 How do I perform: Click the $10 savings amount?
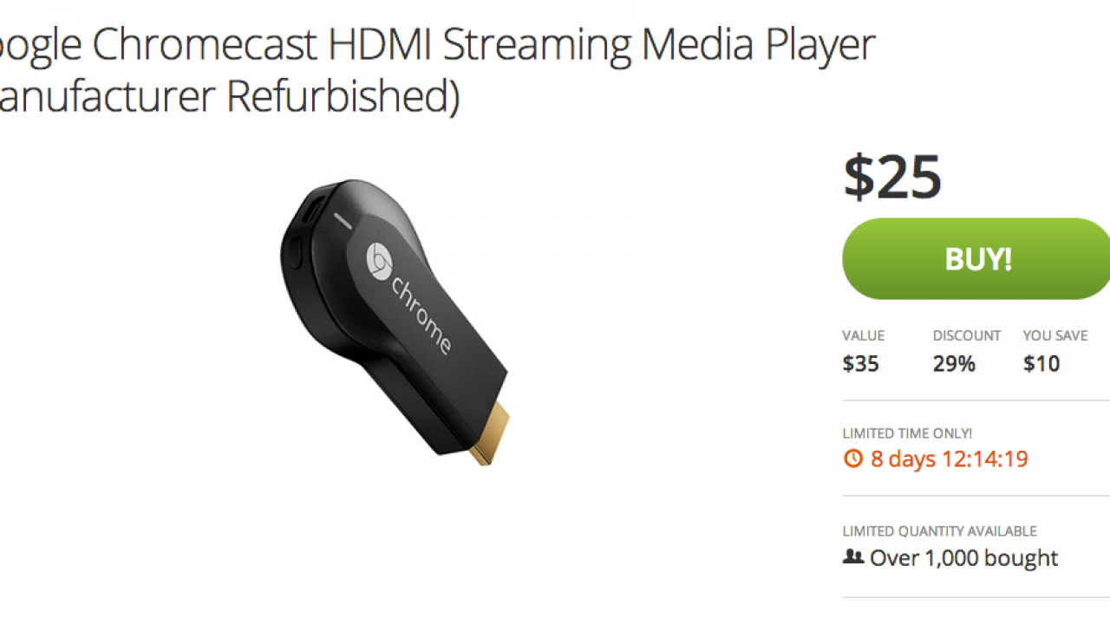click(x=1041, y=363)
